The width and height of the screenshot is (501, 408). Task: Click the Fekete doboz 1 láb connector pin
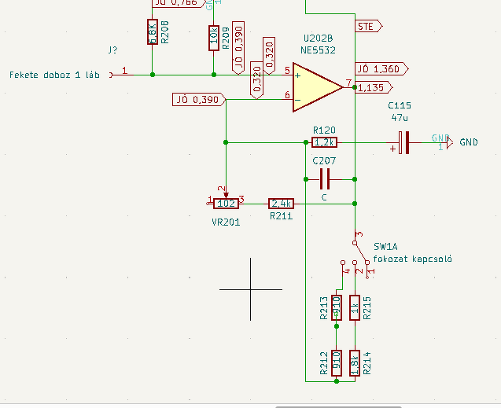tap(121, 75)
